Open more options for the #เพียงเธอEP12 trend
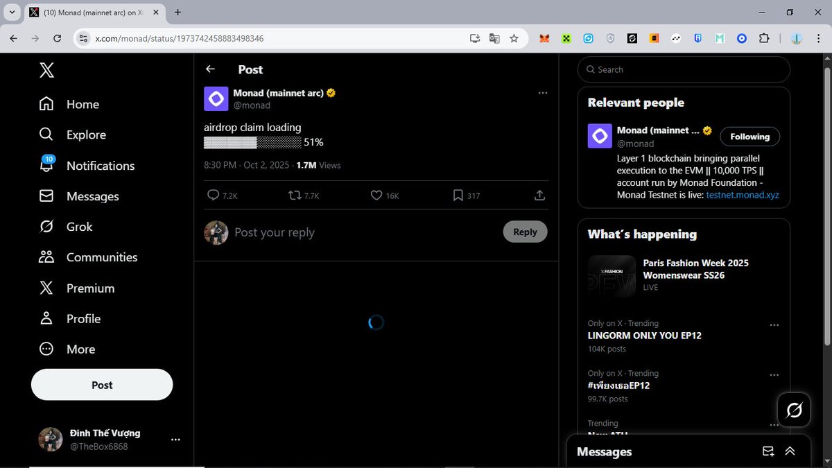This screenshot has width=832, height=468. point(774,374)
